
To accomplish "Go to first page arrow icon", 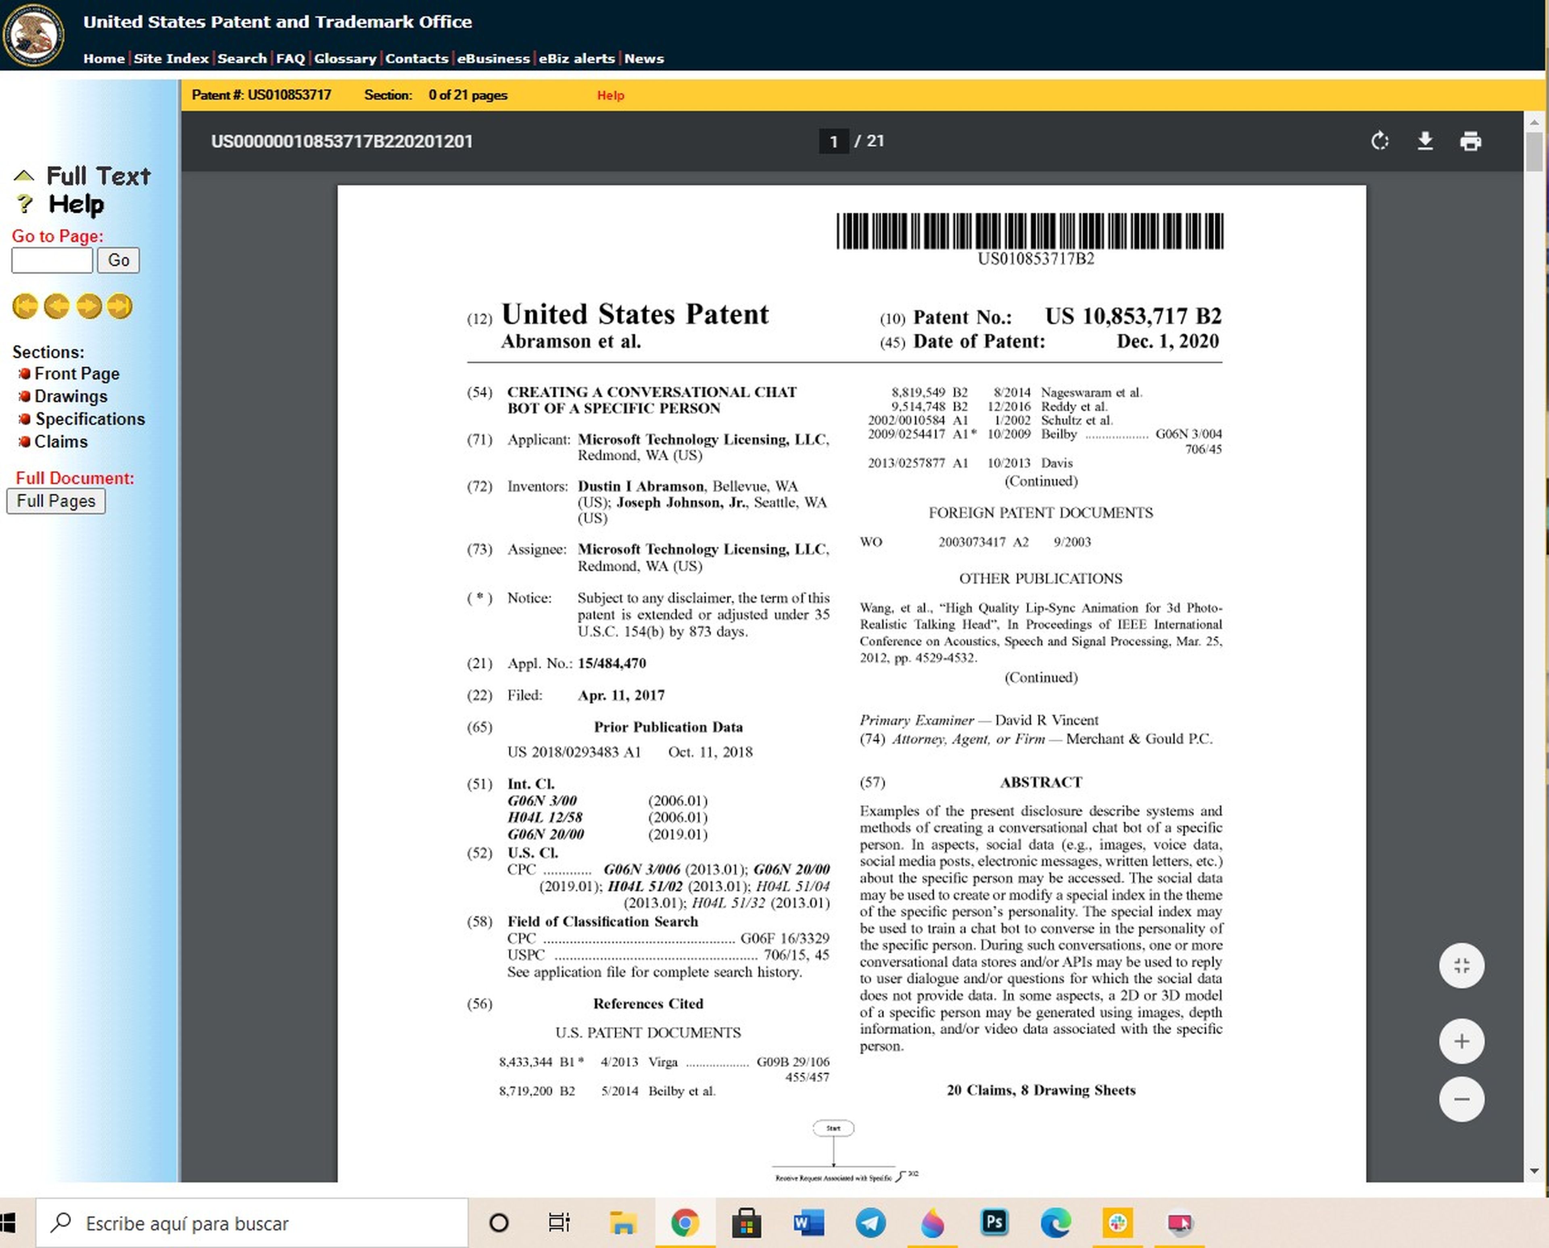I will tap(25, 306).
